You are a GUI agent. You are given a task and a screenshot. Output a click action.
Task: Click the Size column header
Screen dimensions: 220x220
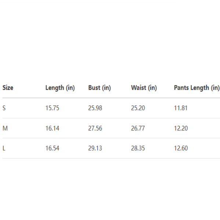[x=8, y=88]
